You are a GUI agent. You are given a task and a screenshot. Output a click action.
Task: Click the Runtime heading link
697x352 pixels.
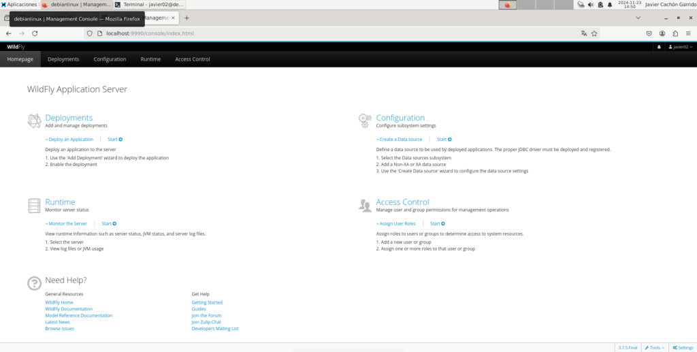[x=60, y=202]
